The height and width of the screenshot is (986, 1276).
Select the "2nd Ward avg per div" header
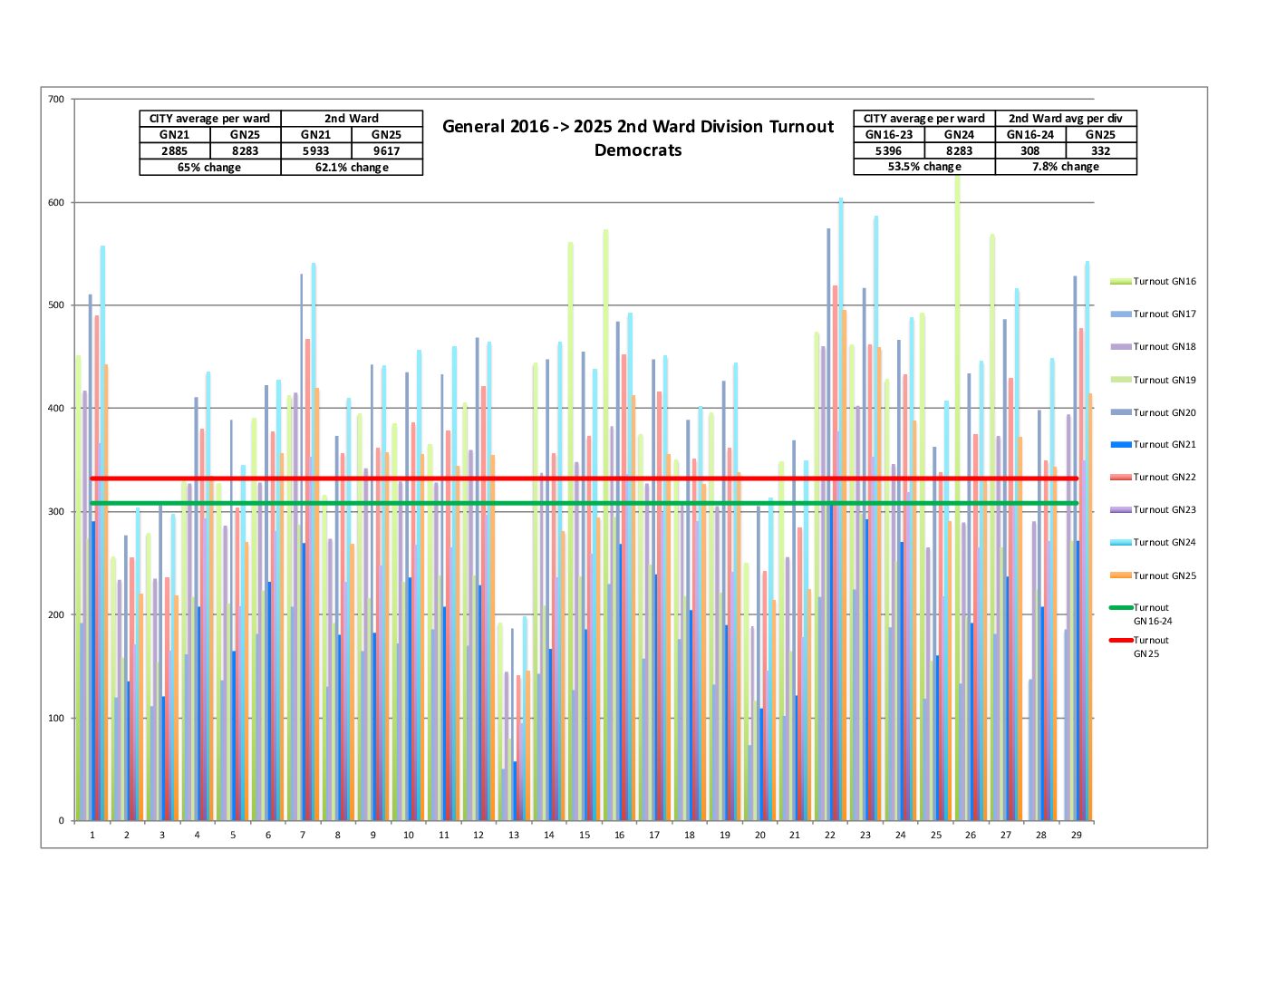(x=1066, y=119)
